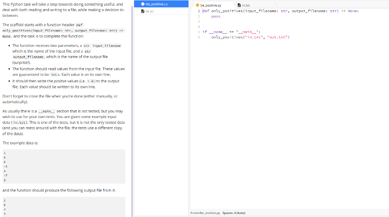
Task: Click the only_positives("in.txt", "out.txt") call line
Action: coord(250,37)
